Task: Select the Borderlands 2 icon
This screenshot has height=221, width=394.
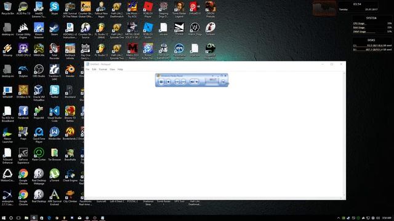Action: tap(70, 134)
